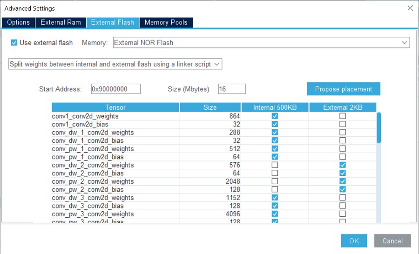
Task: Click the size value 1152
Action: (x=233, y=198)
